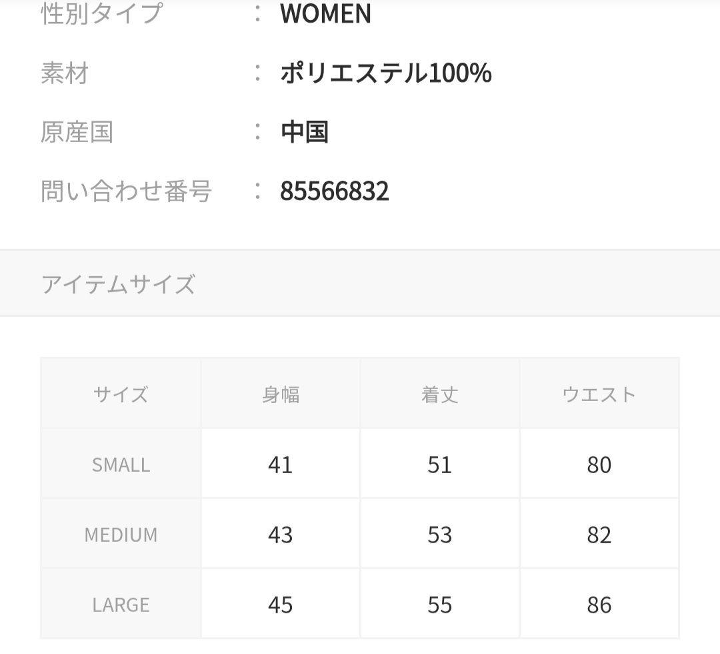Click the アイテムサイズ section header

[x=118, y=284]
